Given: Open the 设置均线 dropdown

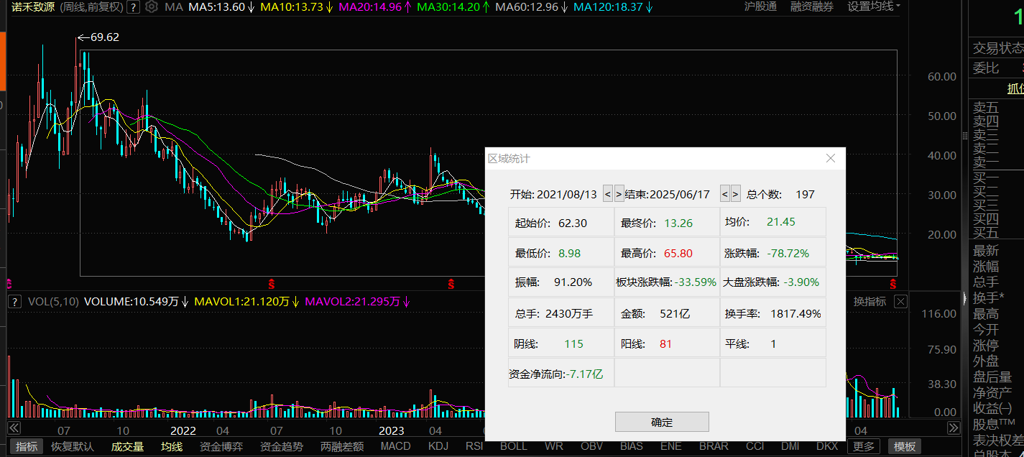Looking at the screenshot, I should point(874,6).
